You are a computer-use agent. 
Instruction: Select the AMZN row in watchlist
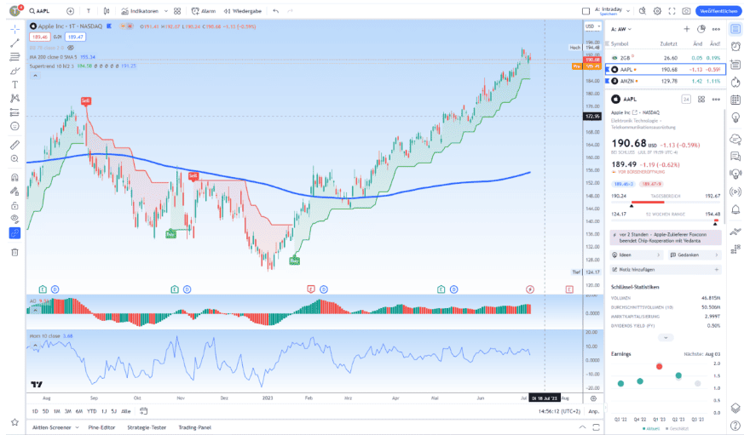point(666,81)
